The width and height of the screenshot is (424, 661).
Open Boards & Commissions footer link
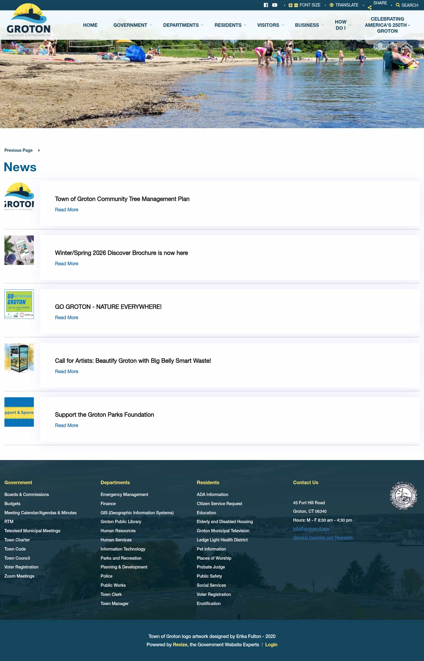click(x=26, y=494)
